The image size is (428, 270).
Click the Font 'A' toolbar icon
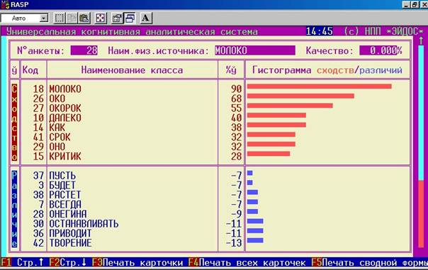click(x=146, y=18)
